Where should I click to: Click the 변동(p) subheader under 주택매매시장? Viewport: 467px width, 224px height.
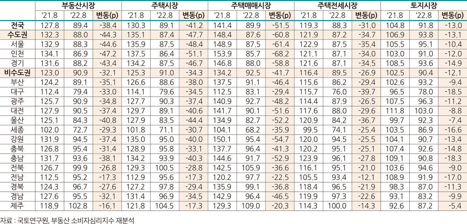[x=280, y=15]
